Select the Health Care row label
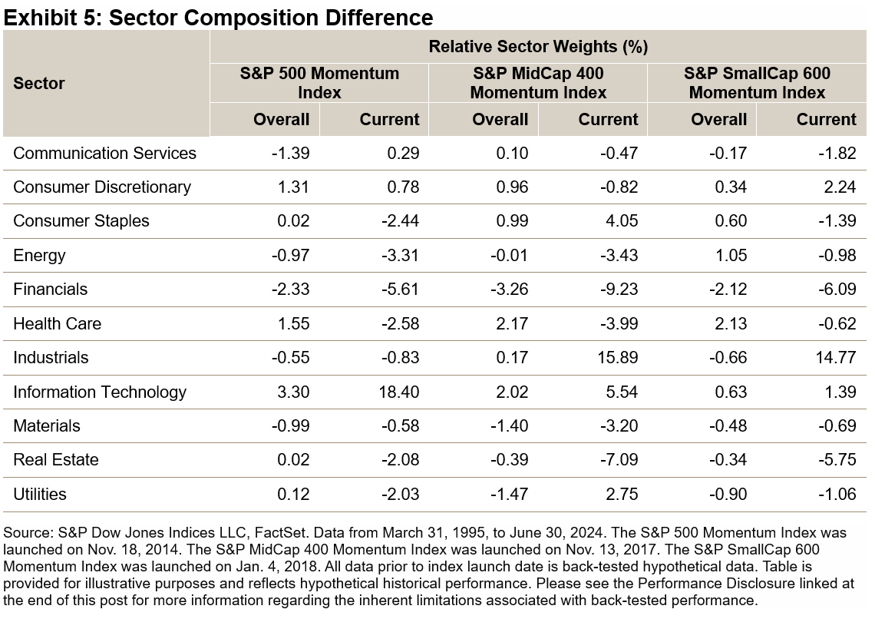The image size is (875, 619). pyautogui.click(x=58, y=323)
